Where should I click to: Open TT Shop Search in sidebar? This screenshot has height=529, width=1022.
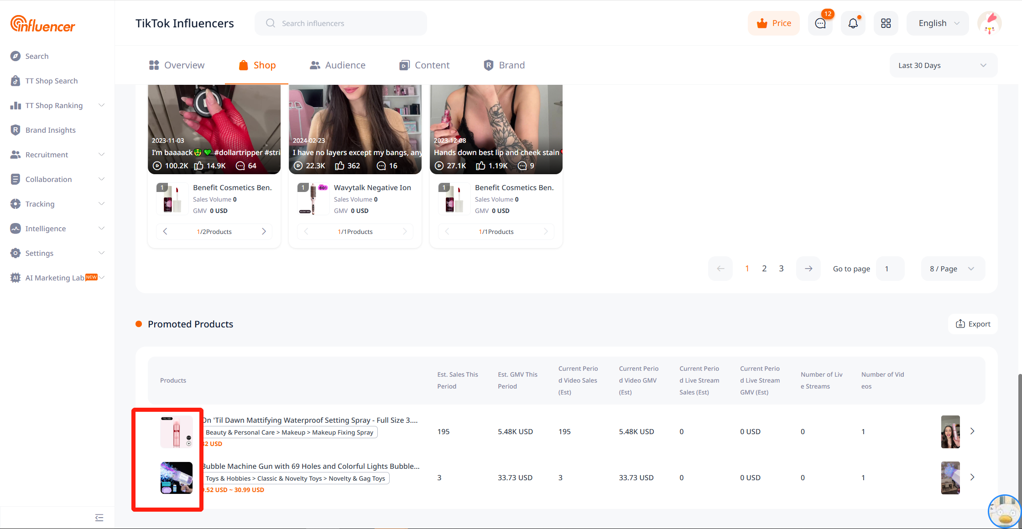51,81
